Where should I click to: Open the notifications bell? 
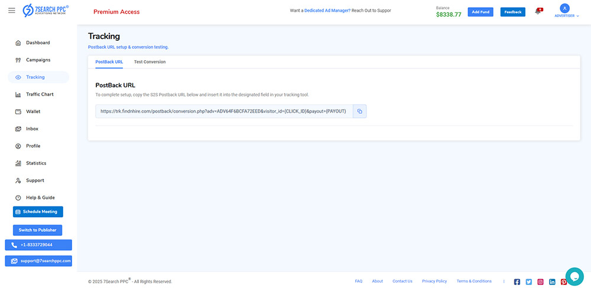click(538, 12)
